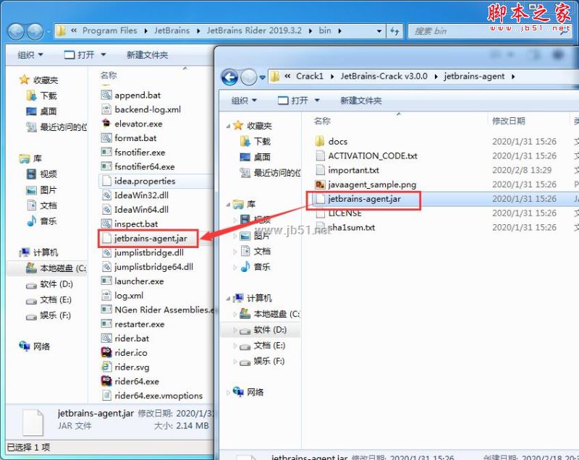This screenshot has height=460, width=579.
Task: Refresh the bin folder address bar
Action: click(x=394, y=31)
